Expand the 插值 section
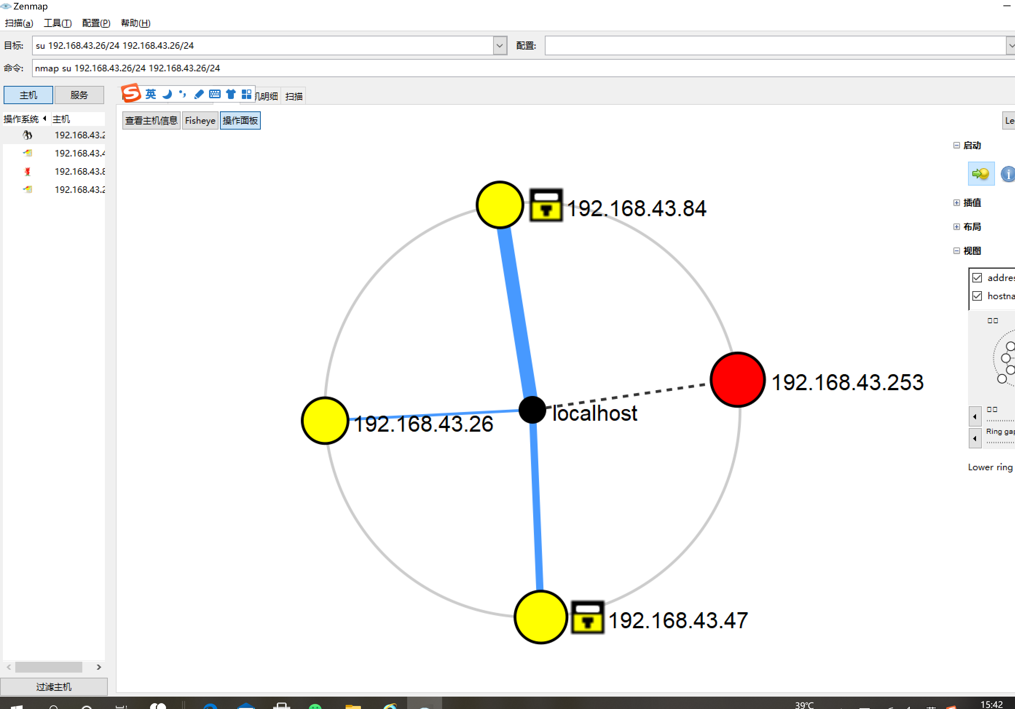 tap(957, 203)
